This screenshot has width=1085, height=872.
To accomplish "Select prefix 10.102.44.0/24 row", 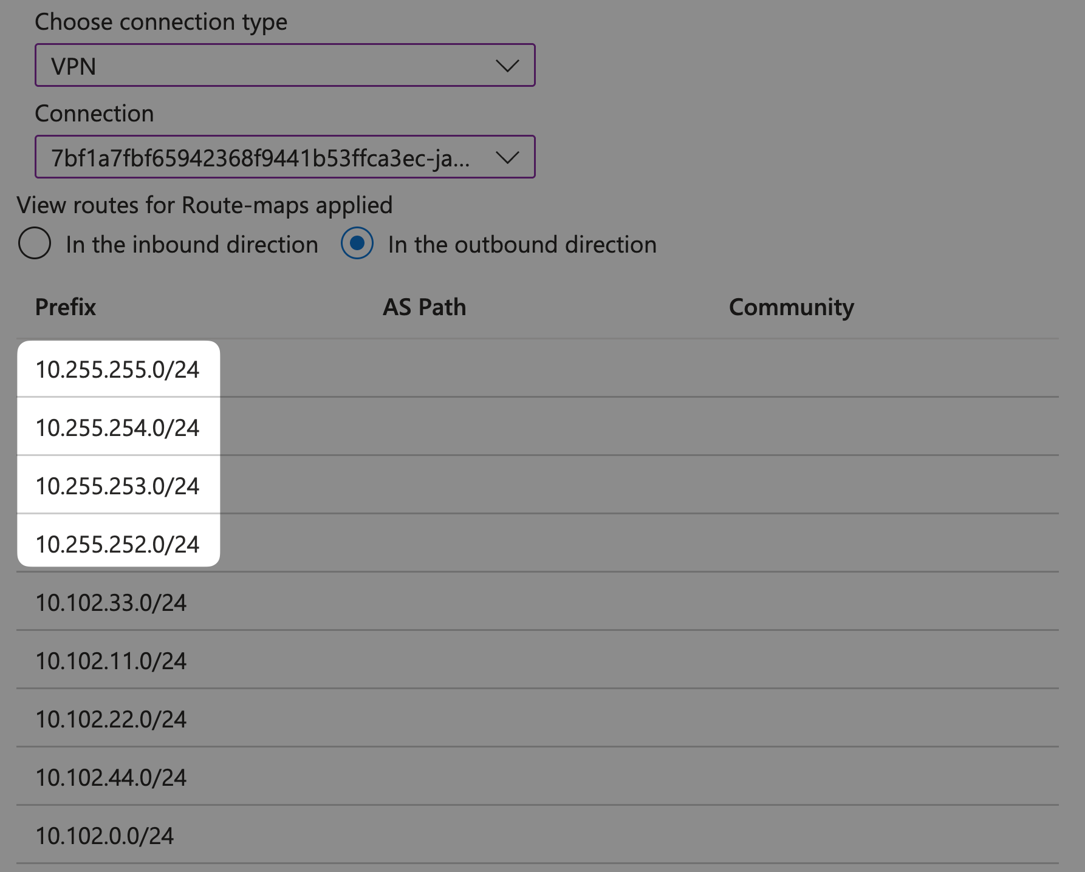I will (x=538, y=777).
